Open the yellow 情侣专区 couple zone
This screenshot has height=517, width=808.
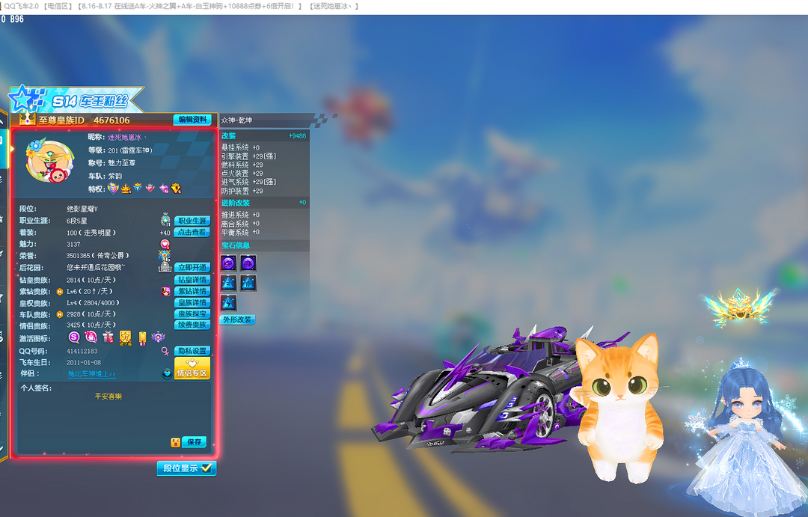[192, 369]
